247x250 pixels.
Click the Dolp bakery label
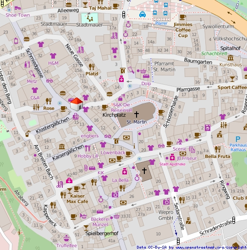pyautogui.click(x=146, y=83)
